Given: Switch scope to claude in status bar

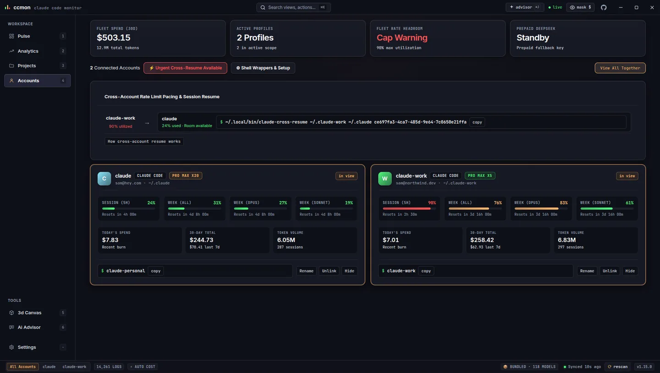Looking at the screenshot, I should point(49,367).
